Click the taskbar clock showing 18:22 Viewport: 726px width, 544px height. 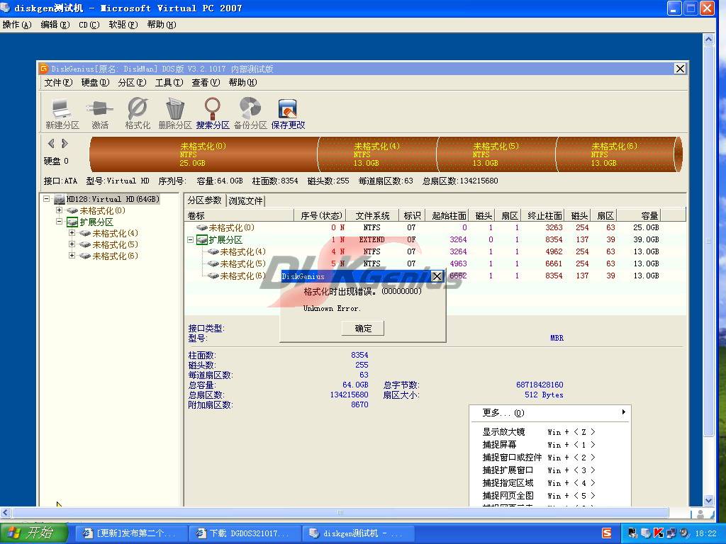tap(705, 533)
